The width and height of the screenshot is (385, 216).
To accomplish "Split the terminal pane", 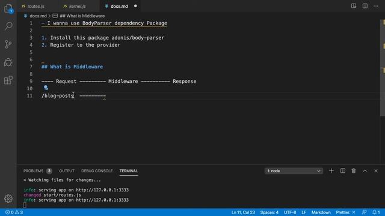I will pos(342,170).
